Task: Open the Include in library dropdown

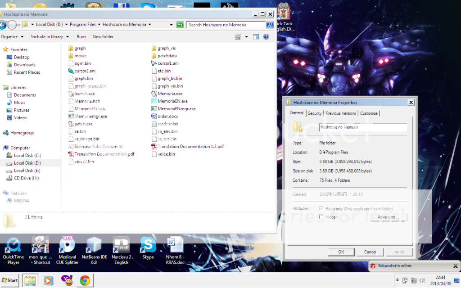Action: [50, 37]
